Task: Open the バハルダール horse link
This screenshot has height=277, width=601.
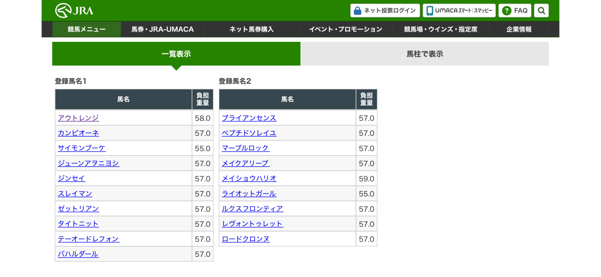Action: 78,254
